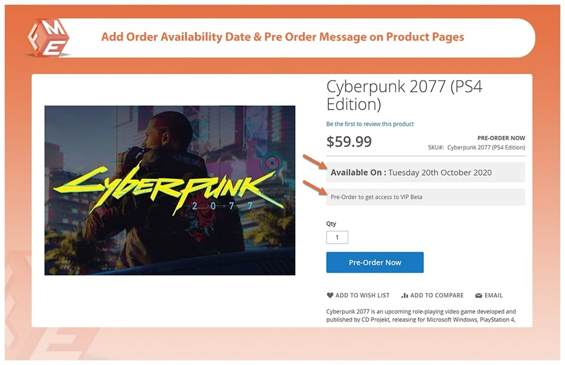565x365 pixels.
Task: Click the Available On date box
Action: (x=425, y=173)
